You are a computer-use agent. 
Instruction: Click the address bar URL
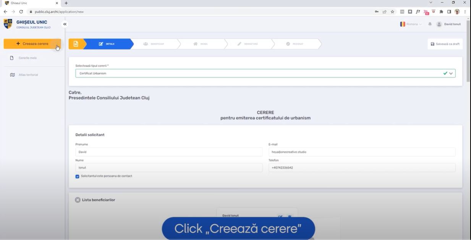[59, 12]
